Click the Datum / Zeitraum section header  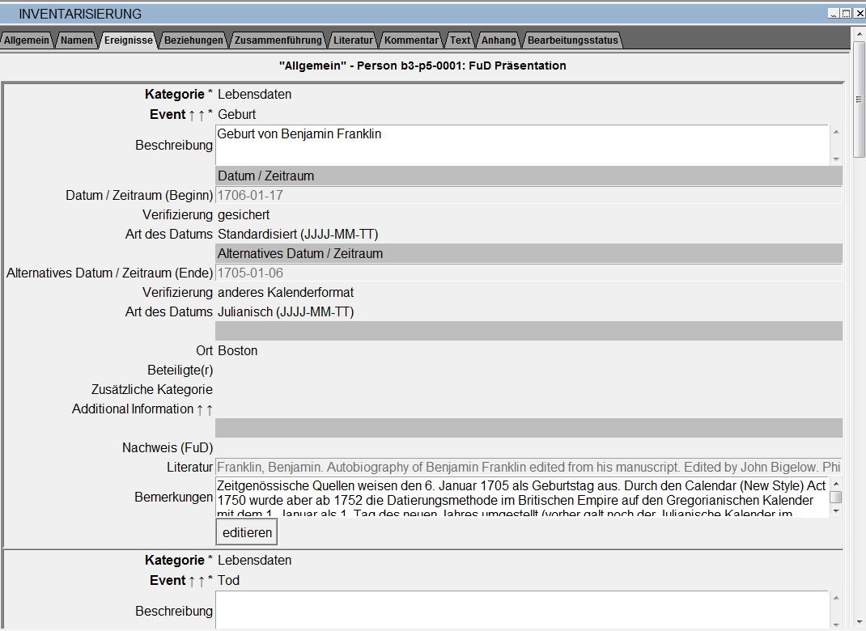point(529,176)
